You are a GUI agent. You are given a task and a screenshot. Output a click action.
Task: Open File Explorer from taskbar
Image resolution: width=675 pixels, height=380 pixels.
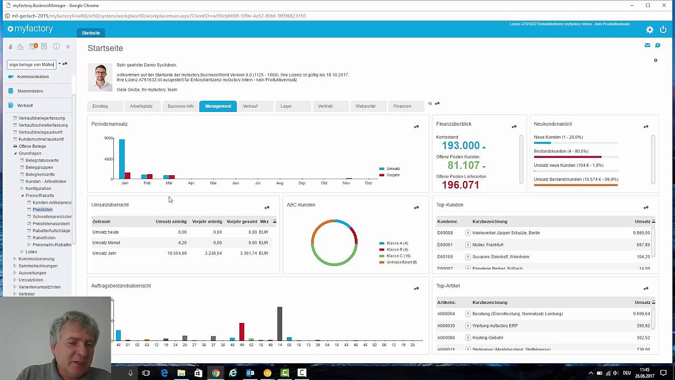pos(181,373)
